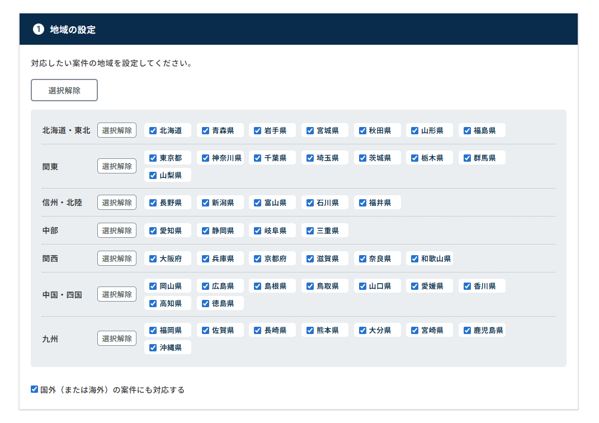
Task: Toggle the 東京都 checkbox
Action: (x=153, y=158)
